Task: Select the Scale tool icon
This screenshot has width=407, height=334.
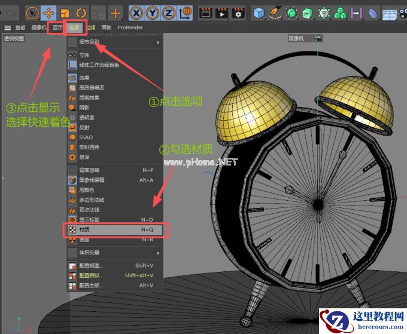Action: click(x=65, y=13)
